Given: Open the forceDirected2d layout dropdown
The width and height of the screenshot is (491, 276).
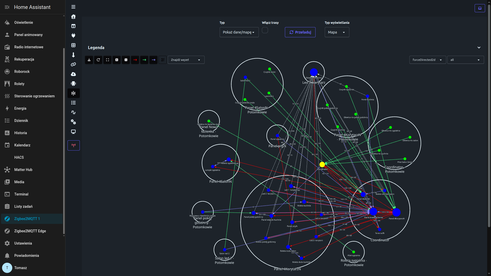Looking at the screenshot, I should pyautogui.click(x=428, y=60).
